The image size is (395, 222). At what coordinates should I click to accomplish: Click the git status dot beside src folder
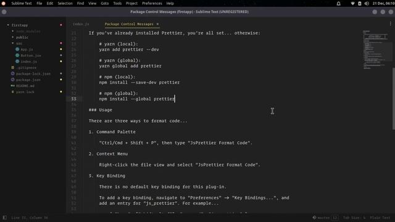pyautogui.click(x=61, y=43)
